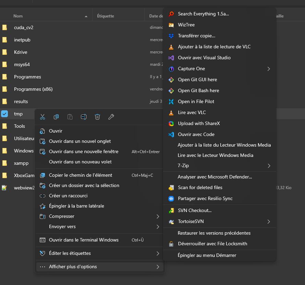Click the Compresser archive icon
The image size is (305, 285).
coord(43,216)
